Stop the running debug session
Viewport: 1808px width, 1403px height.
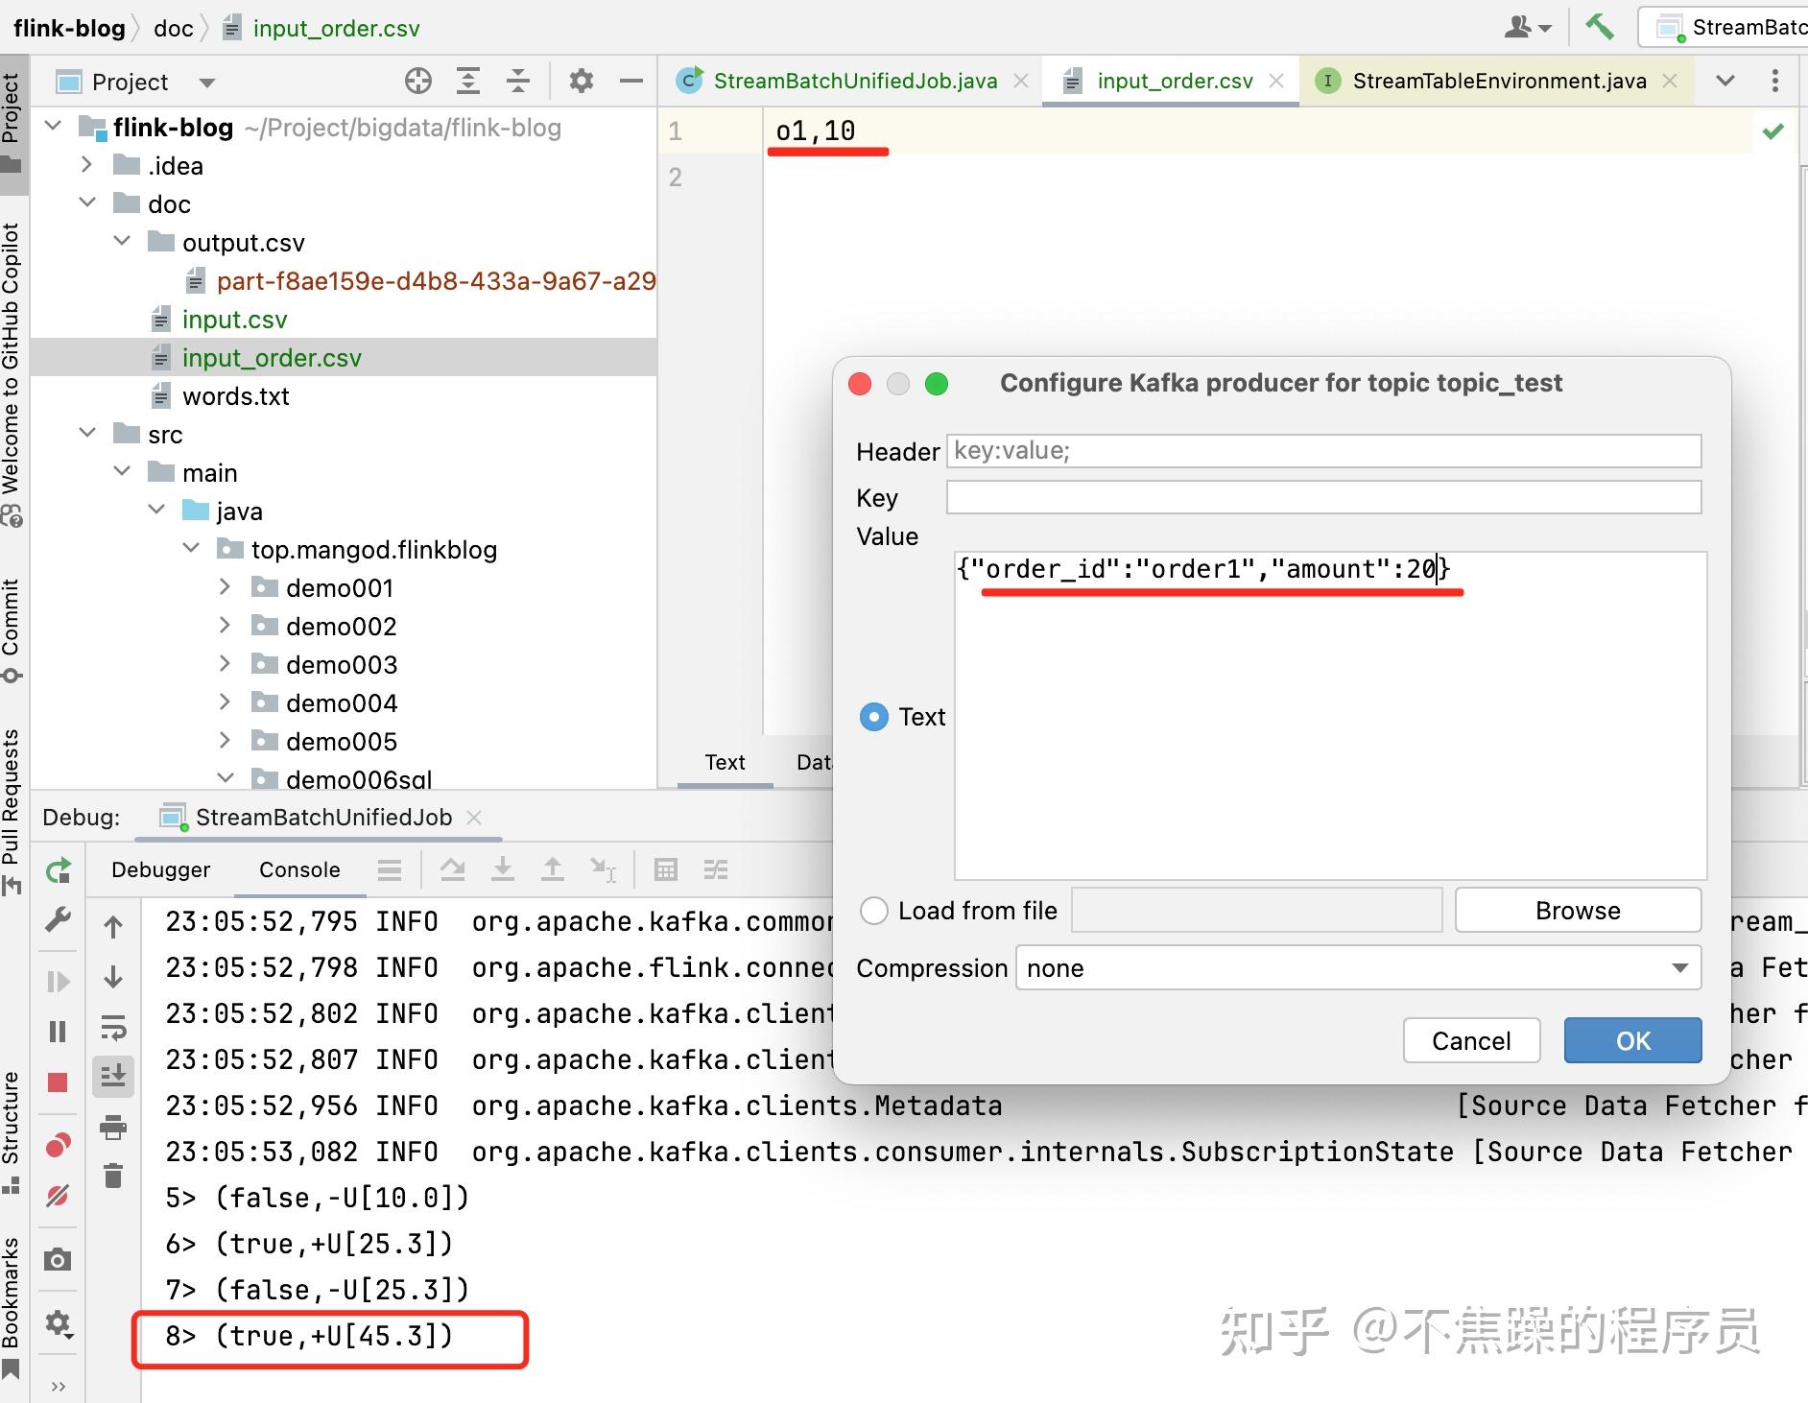pyautogui.click(x=58, y=1082)
